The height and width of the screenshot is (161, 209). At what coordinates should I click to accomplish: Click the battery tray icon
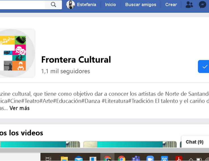pos(199,159)
